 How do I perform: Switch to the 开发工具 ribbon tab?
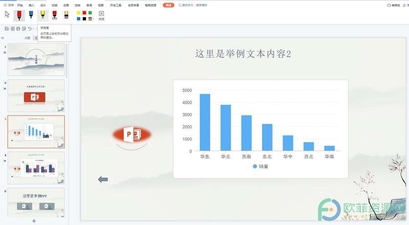coord(116,5)
